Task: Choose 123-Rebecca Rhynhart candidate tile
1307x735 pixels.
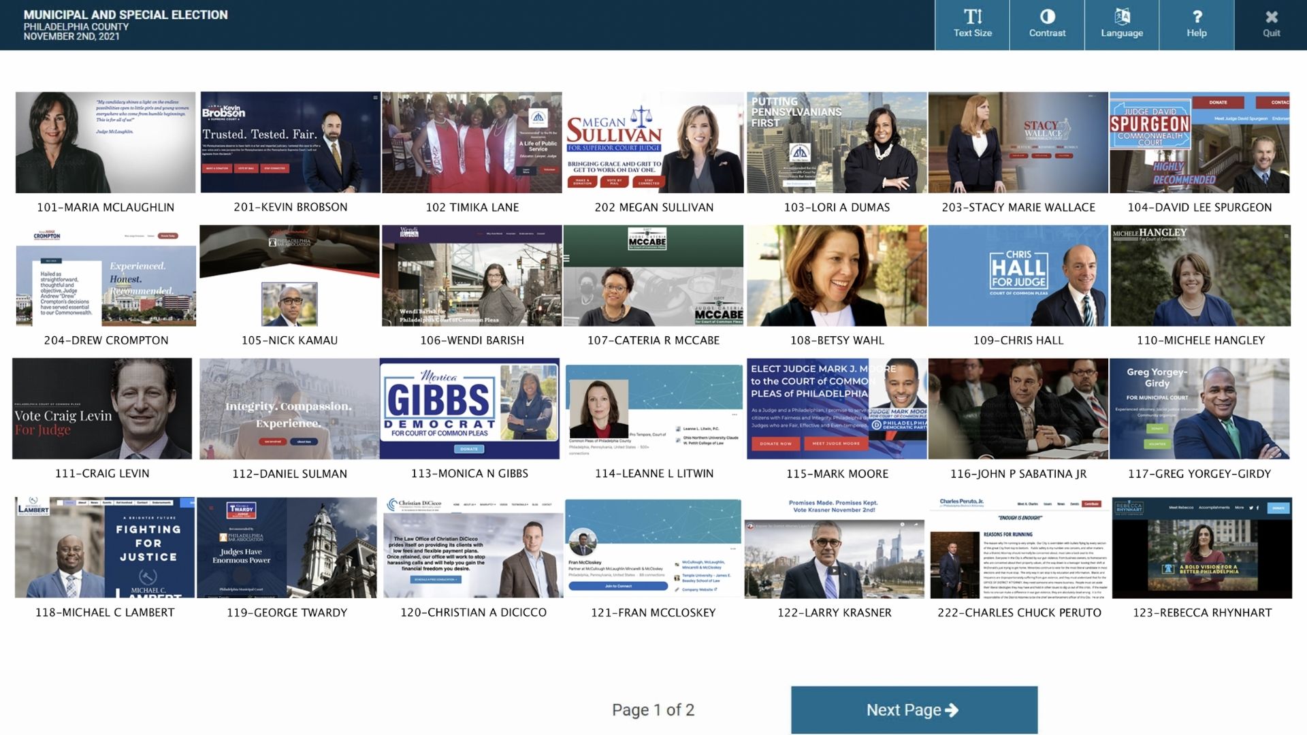Action: pos(1202,548)
